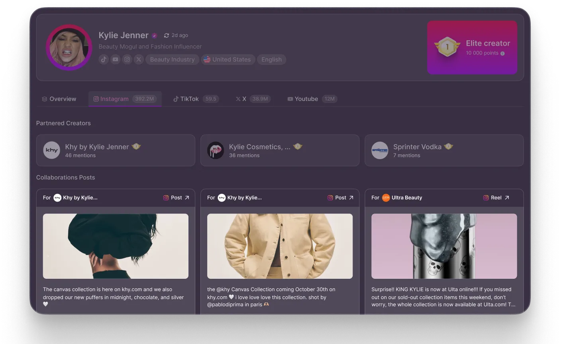This screenshot has height=344, width=561.
Task: Click the '46 mentions' text
Action: tap(80, 155)
